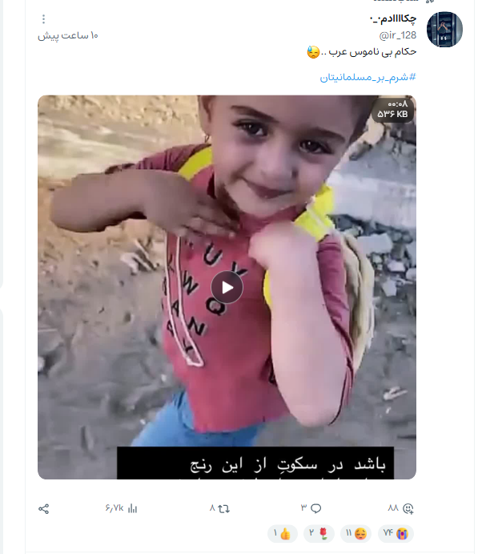Image resolution: width=478 pixels, height=554 pixels.
Task: Click the post timestamp text
Action: click(68, 36)
